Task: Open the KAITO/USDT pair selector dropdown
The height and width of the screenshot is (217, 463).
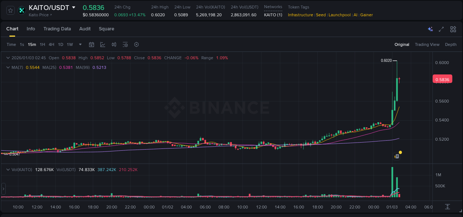Action: (x=73, y=7)
